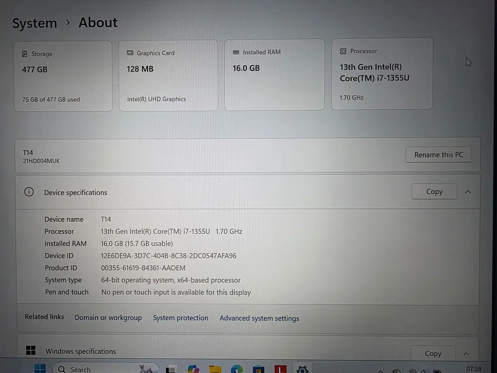Expand the Windows specifications section

[x=466, y=354]
